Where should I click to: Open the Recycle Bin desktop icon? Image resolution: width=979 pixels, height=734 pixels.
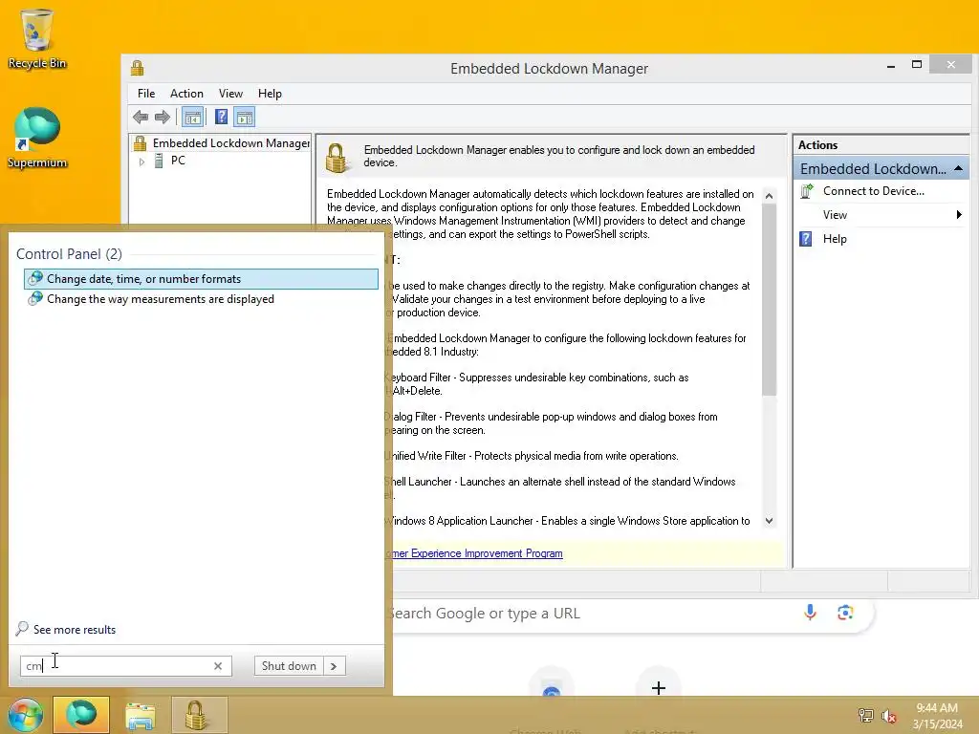pyautogui.click(x=37, y=38)
